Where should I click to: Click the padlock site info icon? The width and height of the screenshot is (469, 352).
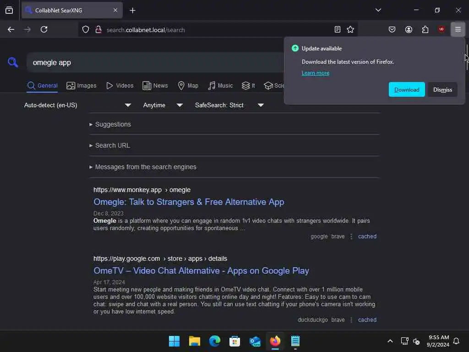(98, 30)
